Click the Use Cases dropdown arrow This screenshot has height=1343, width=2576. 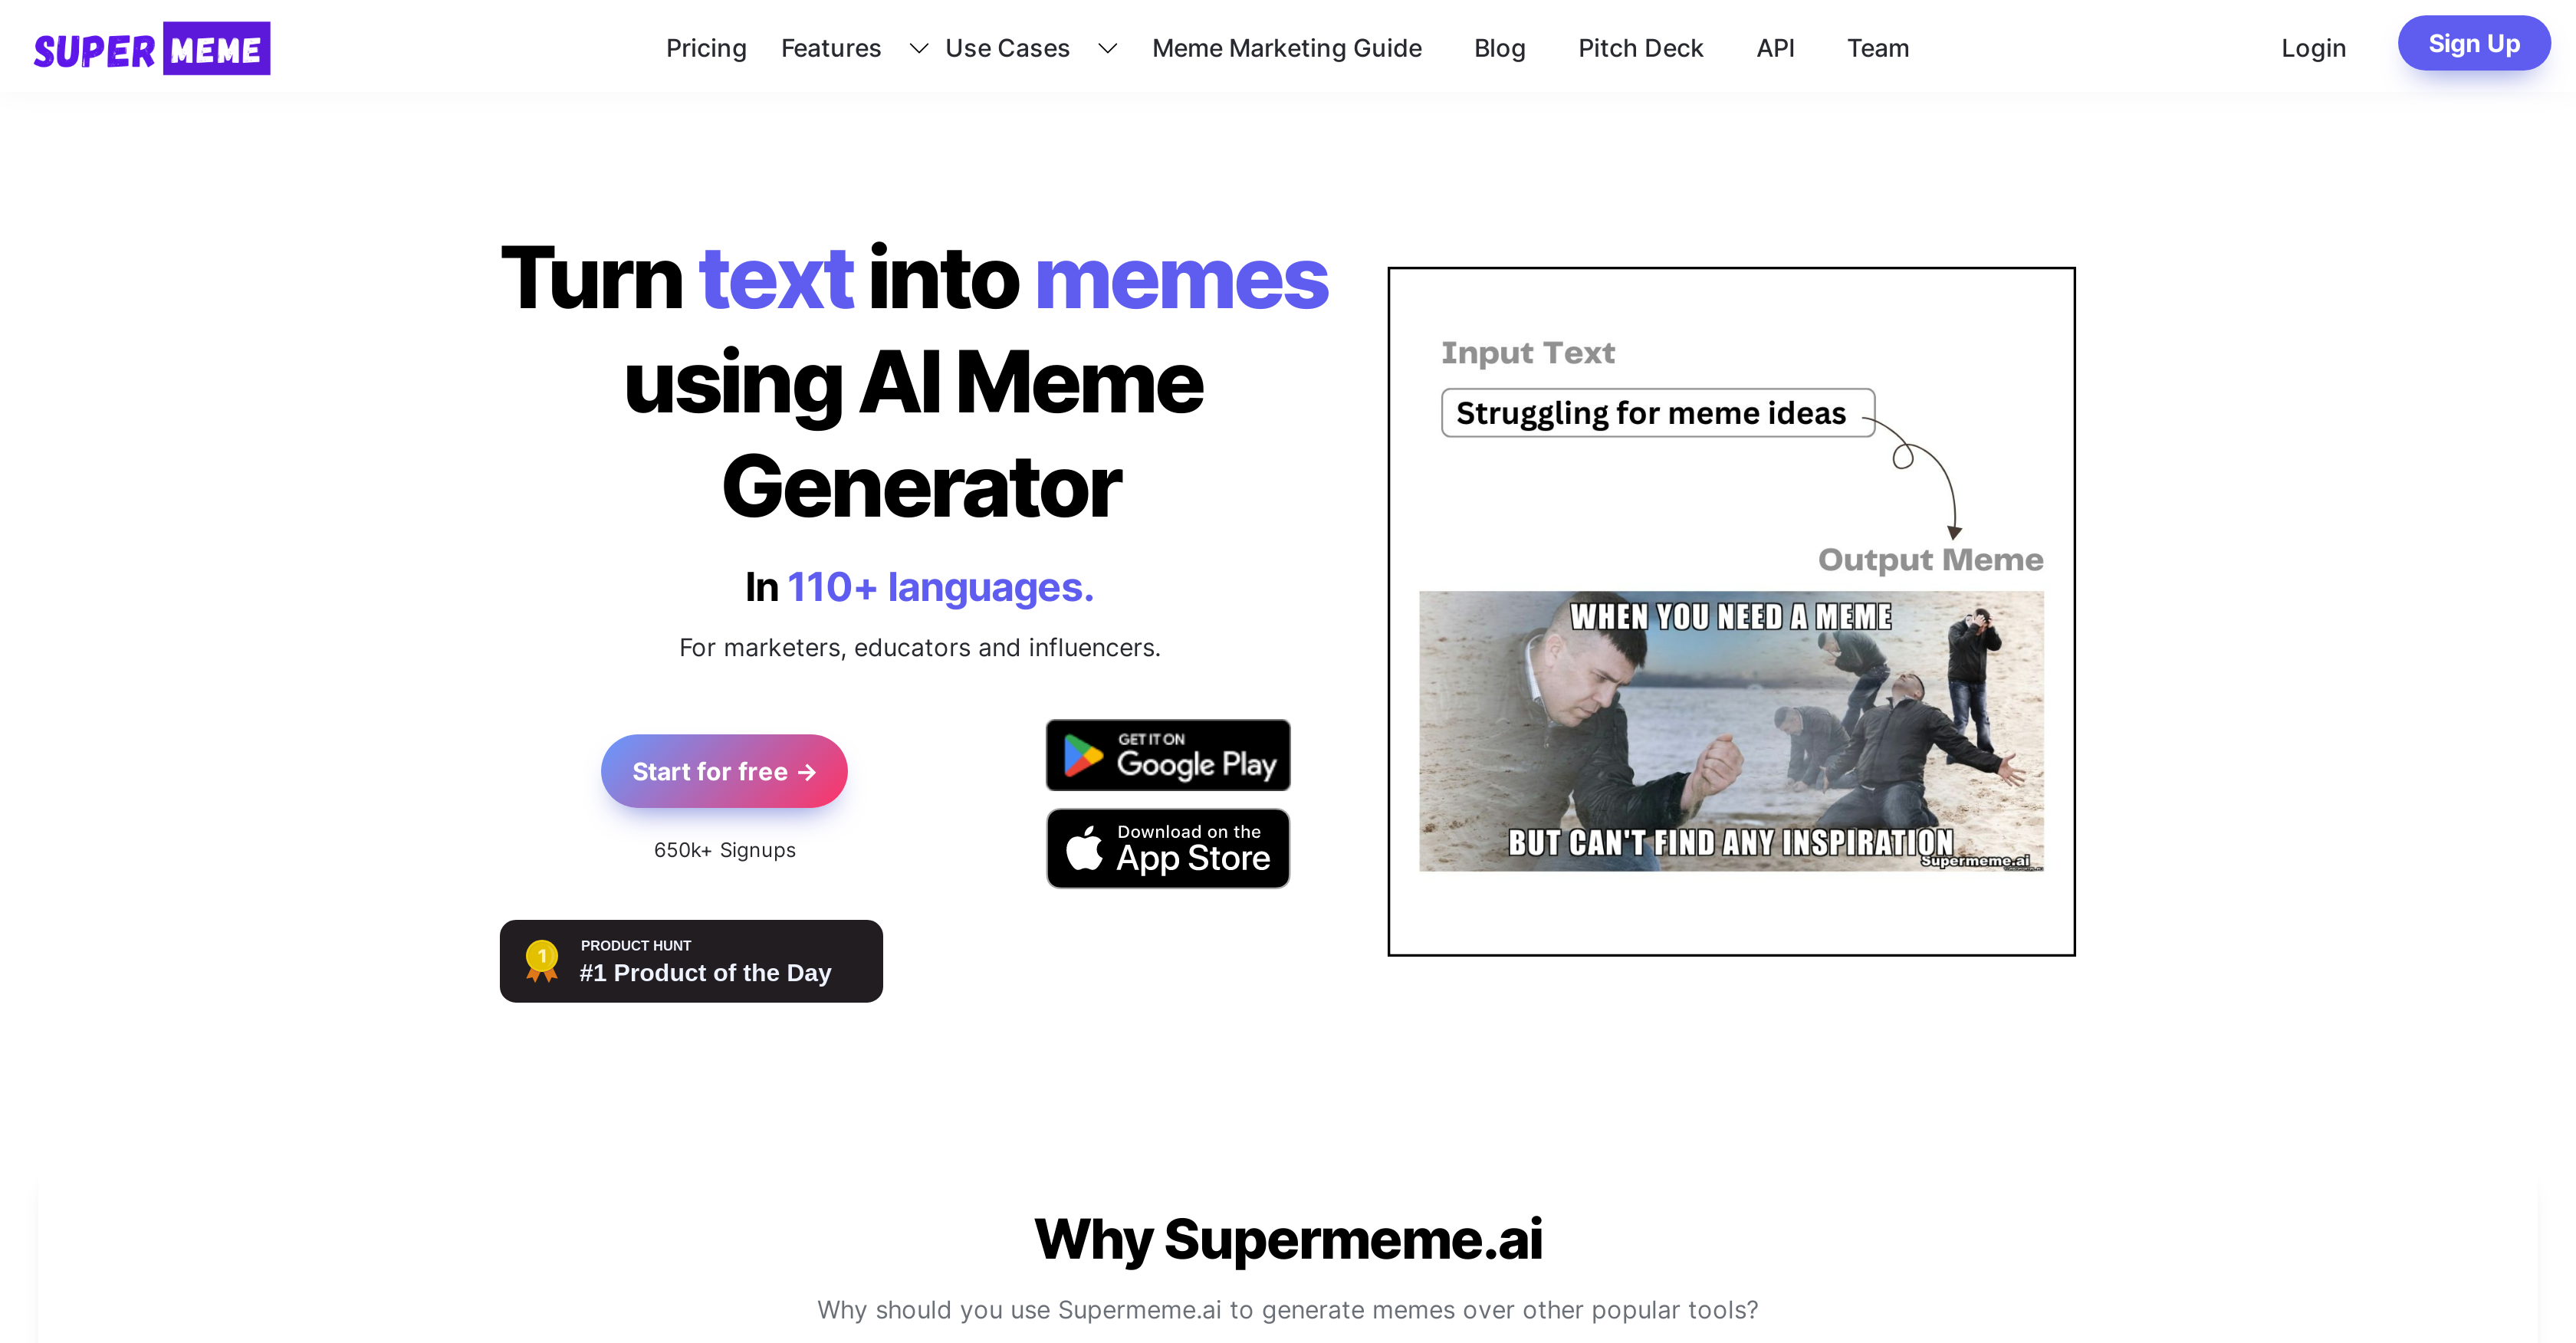(1106, 48)
